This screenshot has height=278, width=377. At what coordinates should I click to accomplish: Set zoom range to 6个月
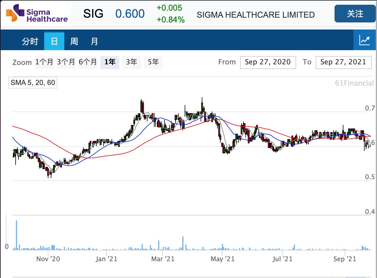[88, 62]
